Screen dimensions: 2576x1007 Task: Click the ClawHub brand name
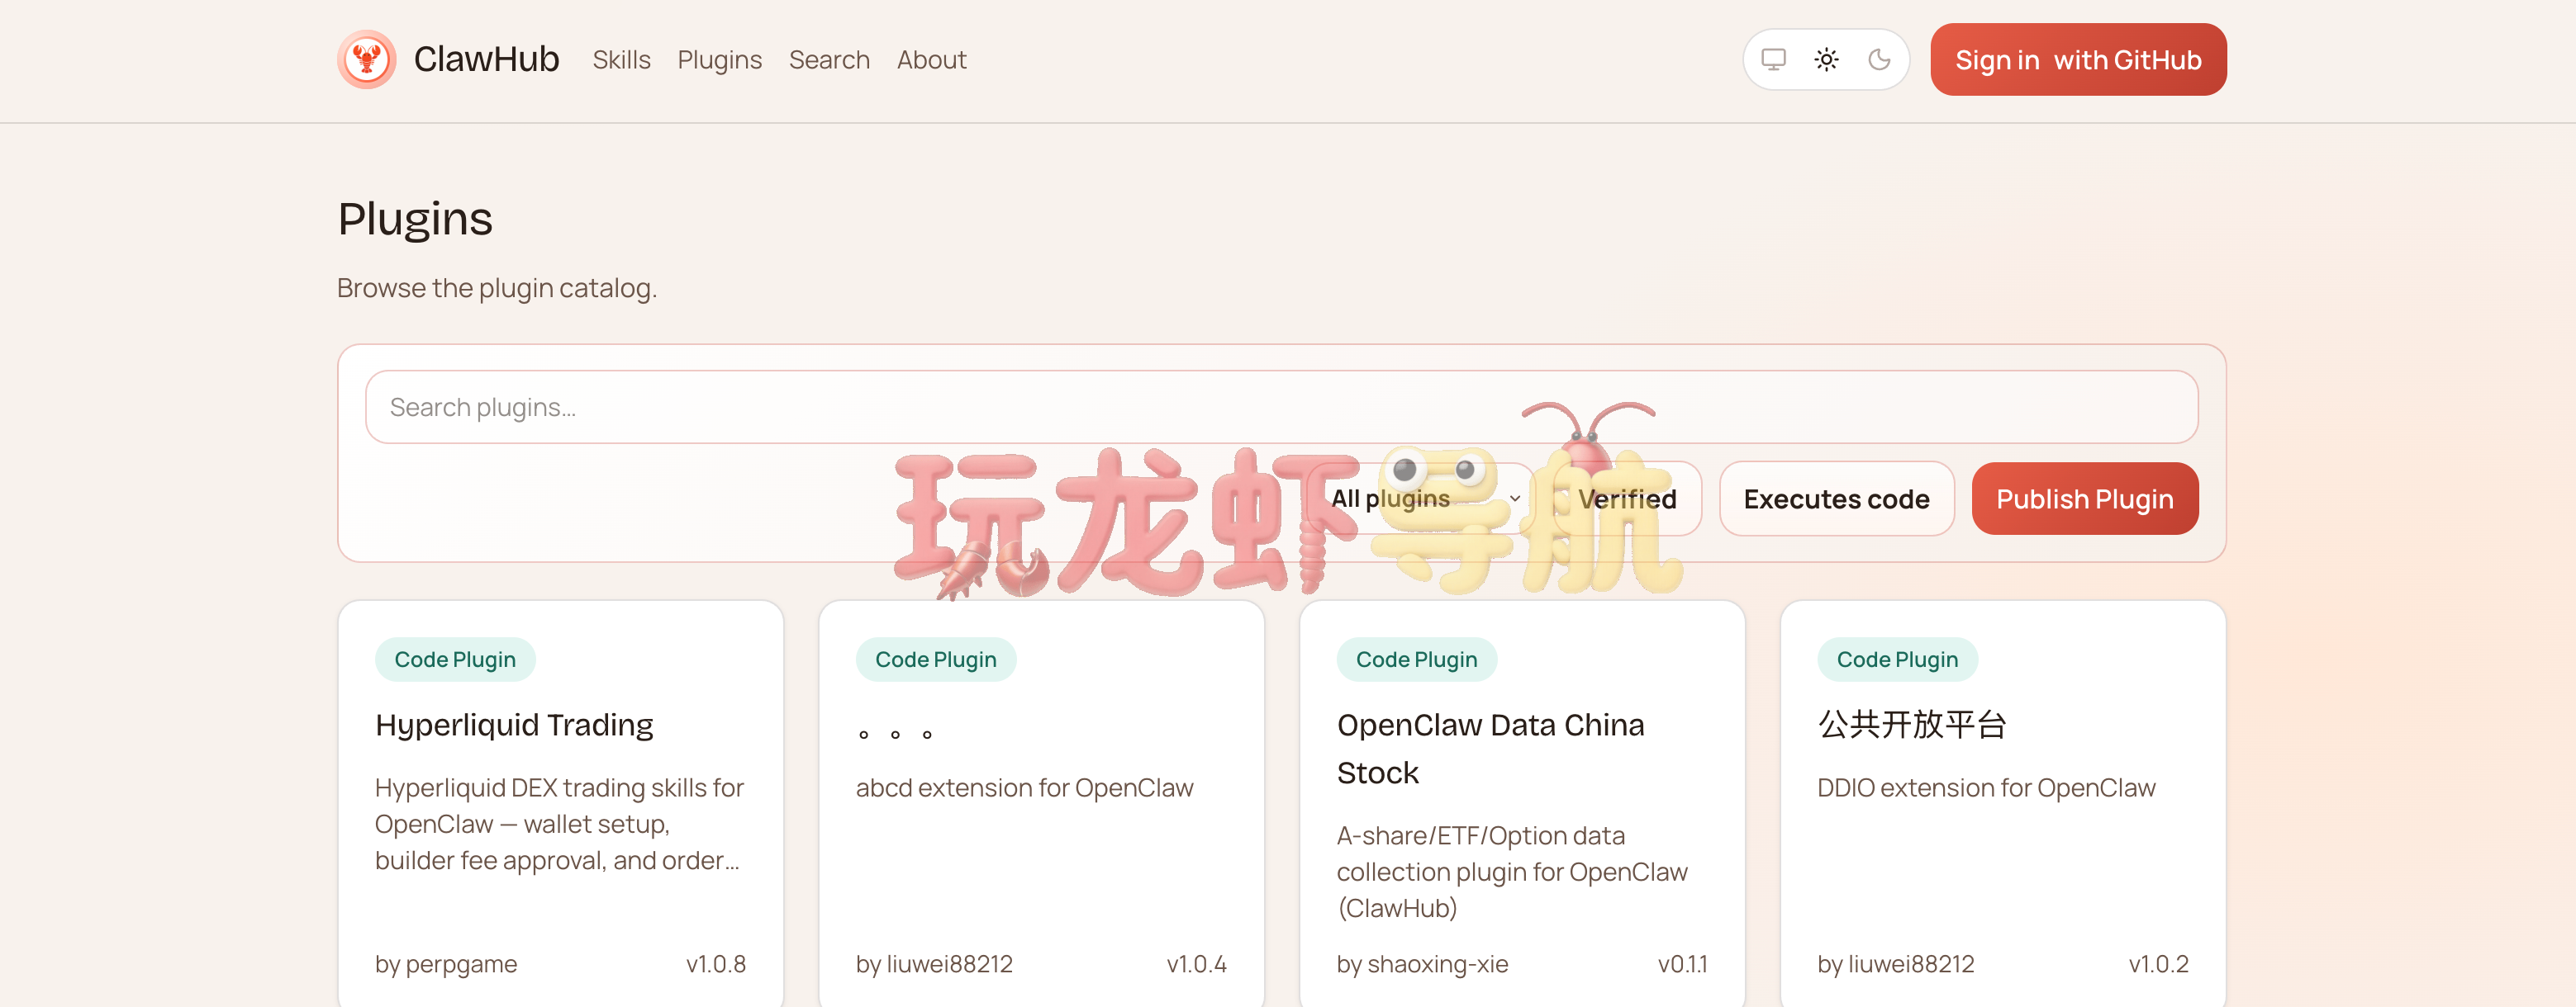click(x=486, y=59)
